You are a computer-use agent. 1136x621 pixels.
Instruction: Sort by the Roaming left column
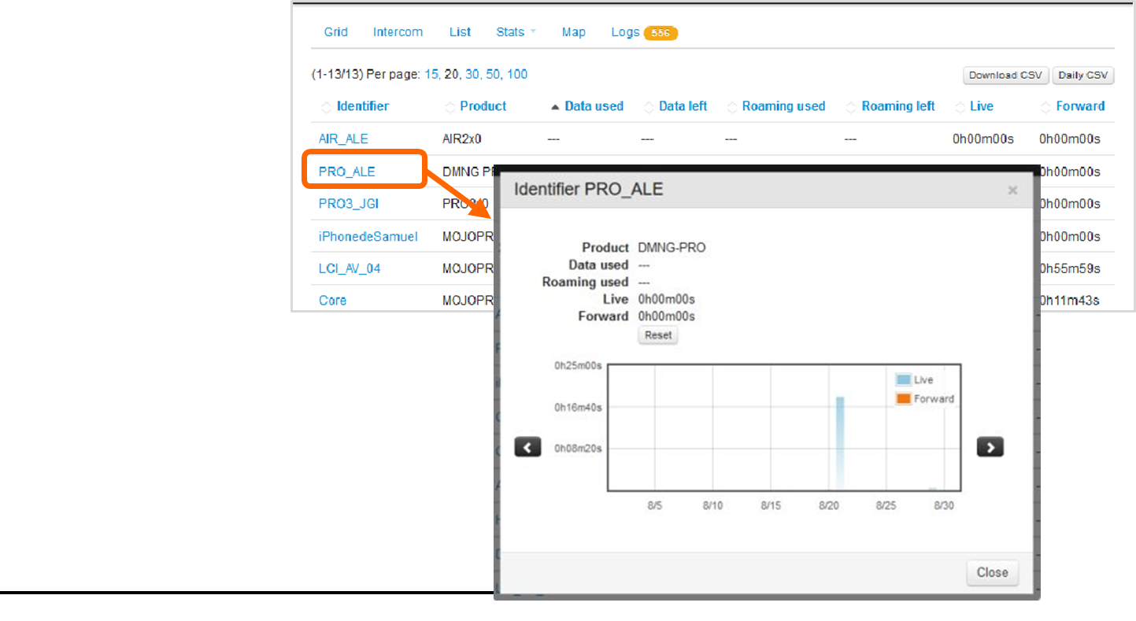pyautogui.click(x=897, y=106)
